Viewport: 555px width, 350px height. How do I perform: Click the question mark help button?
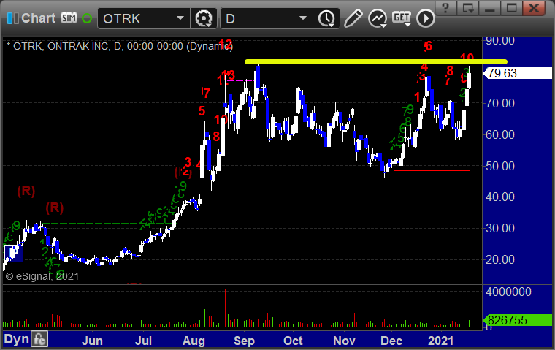tap(445, 7)
